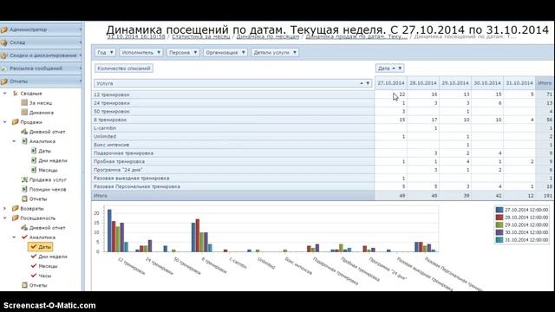Click the Скидки и дисконтирование icon
Viewport: 555px width, 312px height.
coord(3,55)
